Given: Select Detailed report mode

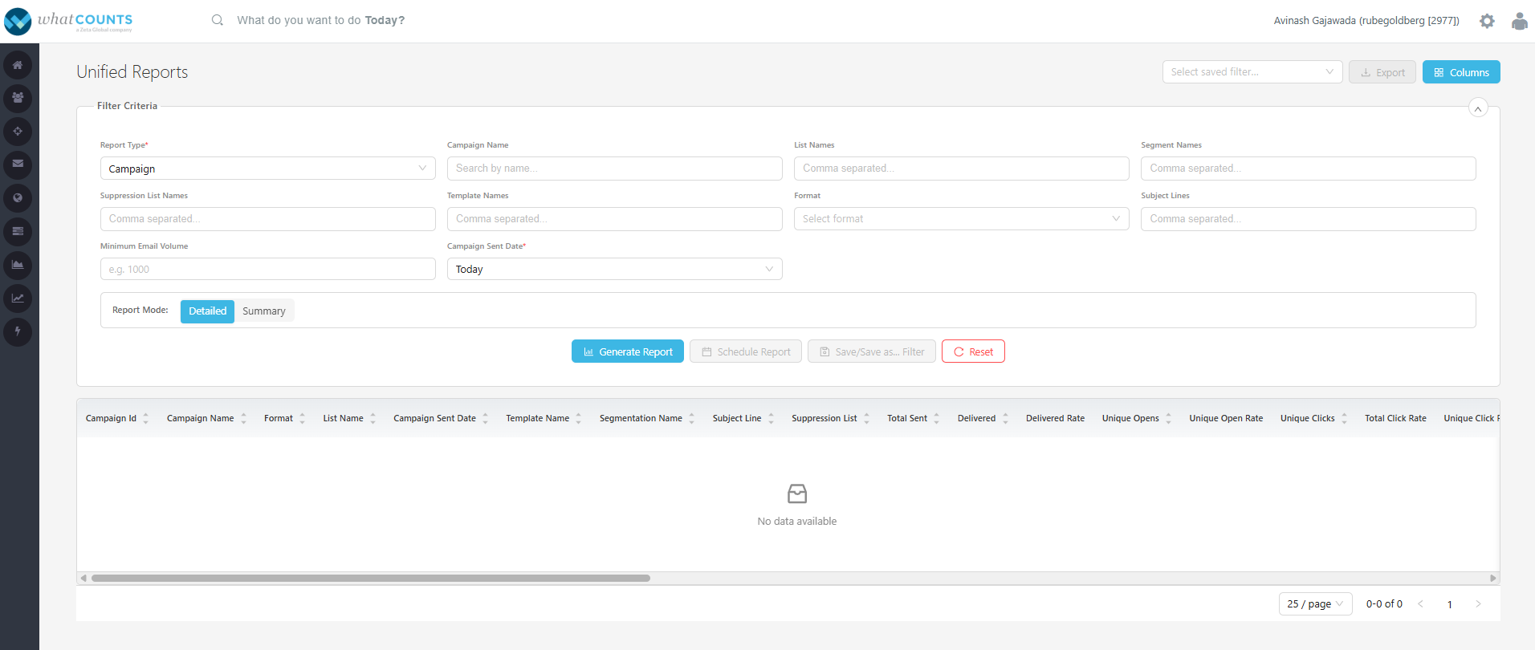Looking at the screenshot, I should tap(207, 311).
